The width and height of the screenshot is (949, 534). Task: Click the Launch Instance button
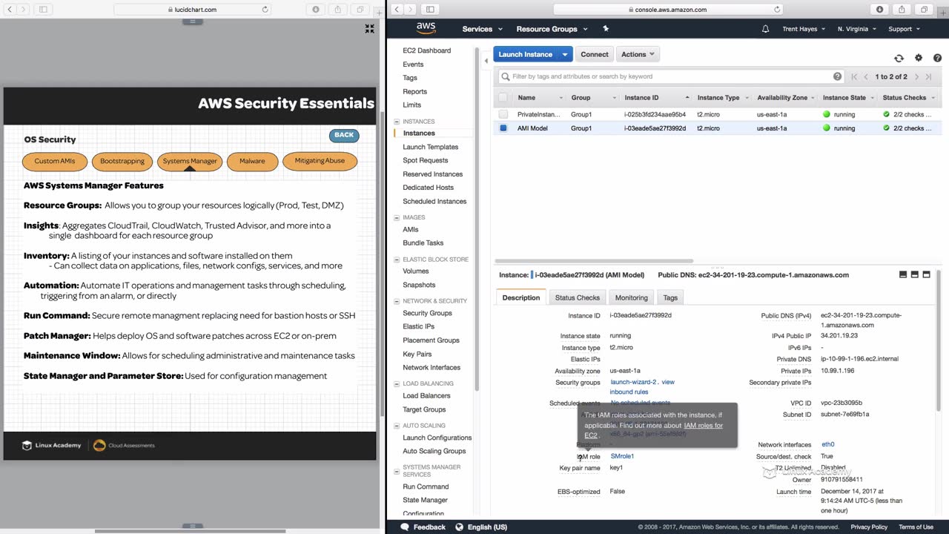click(526, 54)
